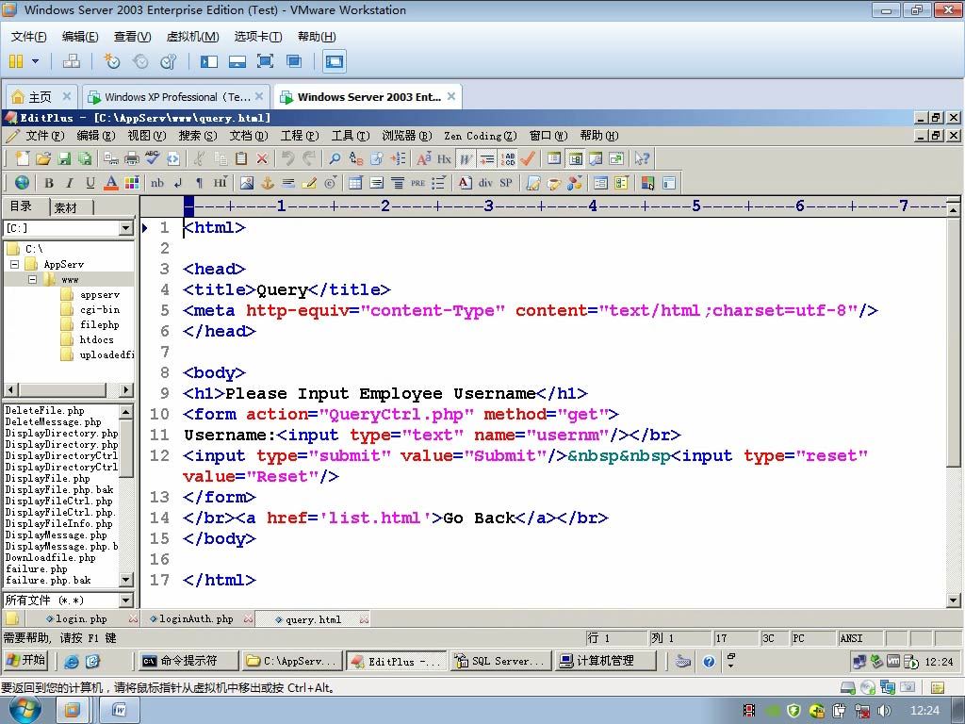Delete with the red X icon
This screenshot has height=724, width=965.
pos(262,158)
